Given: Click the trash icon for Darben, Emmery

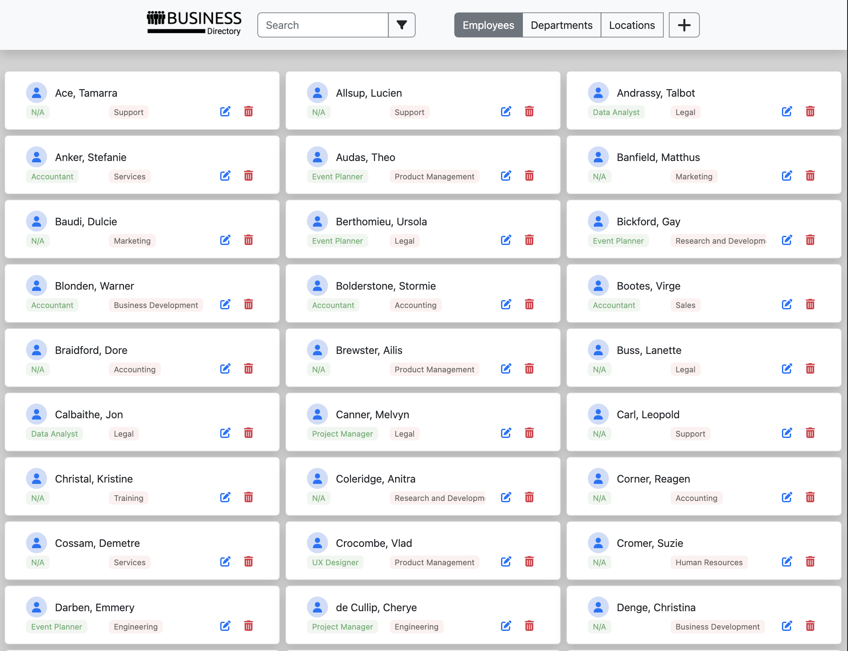Looking at the screenshot, I should click(x=248, y=626).
